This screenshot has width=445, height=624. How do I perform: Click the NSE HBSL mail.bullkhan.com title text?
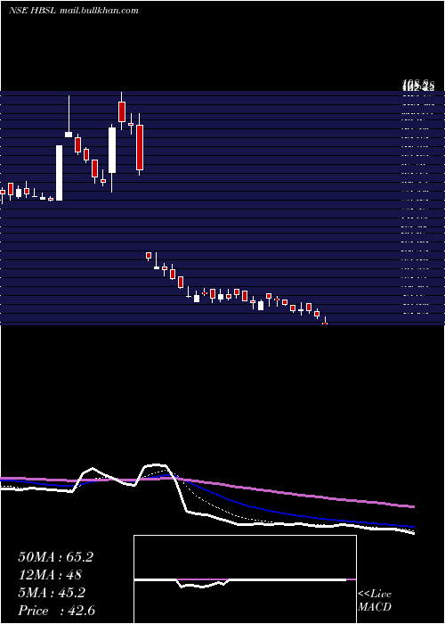point(74,11)
